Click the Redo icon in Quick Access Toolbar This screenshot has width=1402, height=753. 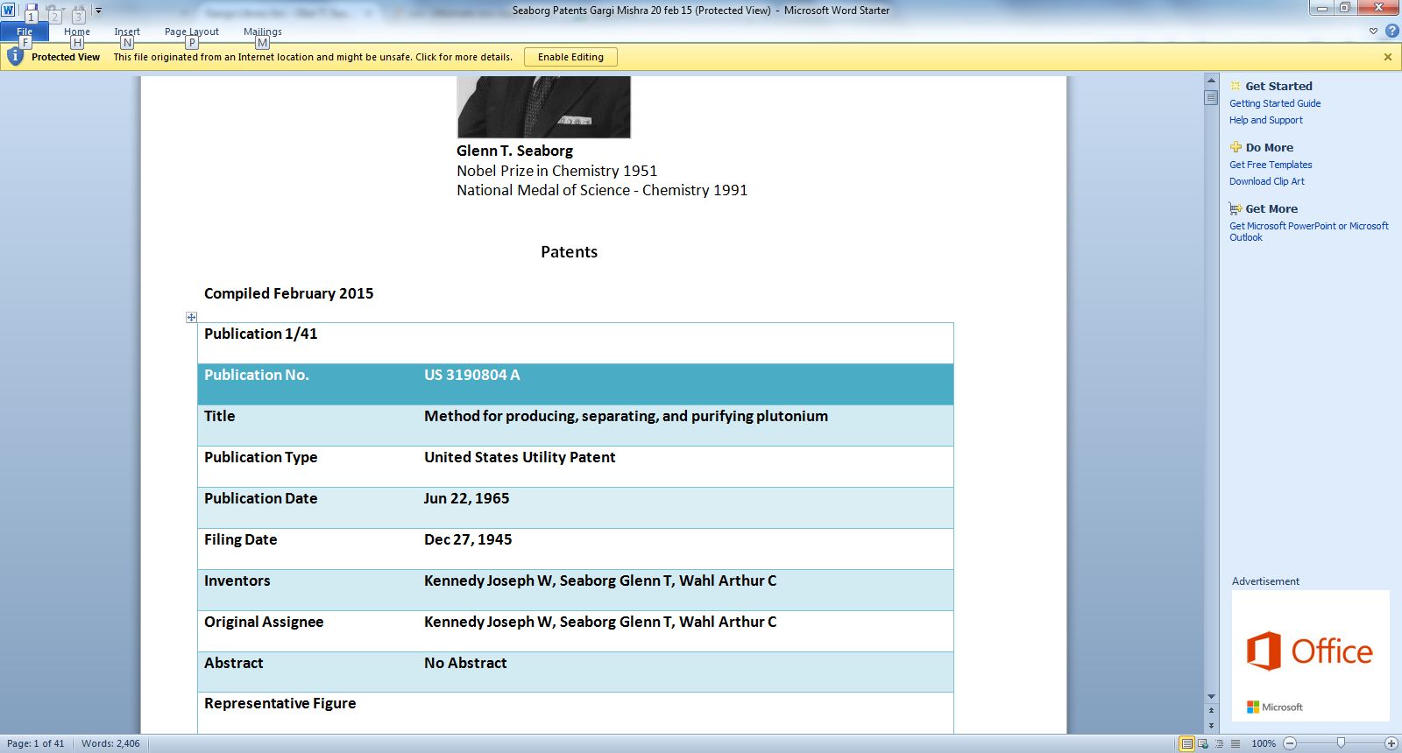click(x=78, y=11)
